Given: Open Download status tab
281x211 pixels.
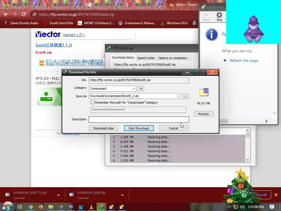Looking at the screenshot, I should pyautogui.click(x=123, y=58).
